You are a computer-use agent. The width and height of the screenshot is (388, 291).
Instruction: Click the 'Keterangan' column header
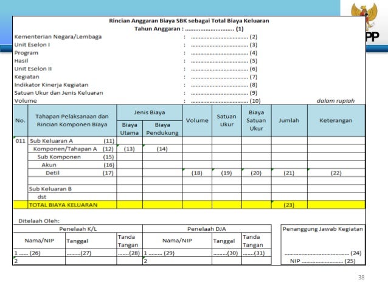336,121
